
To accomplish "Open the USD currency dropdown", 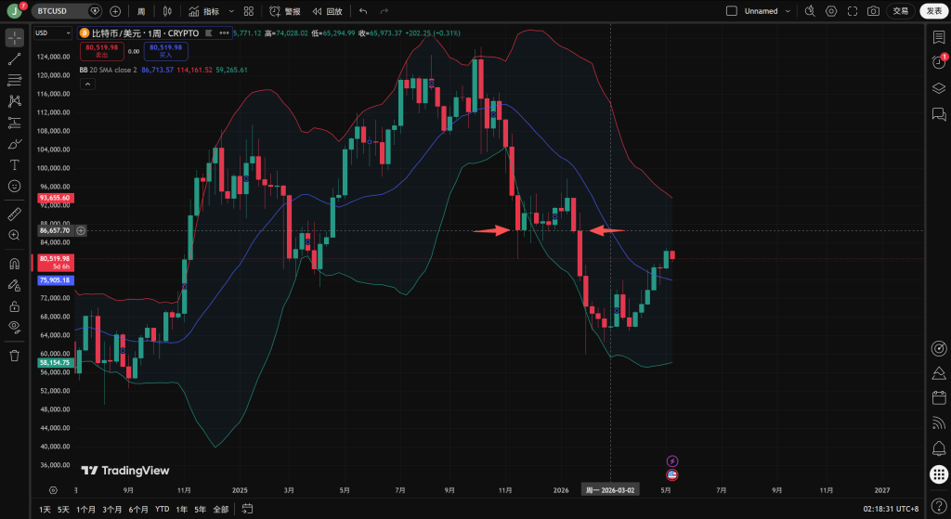I will [x=53, y=32].
